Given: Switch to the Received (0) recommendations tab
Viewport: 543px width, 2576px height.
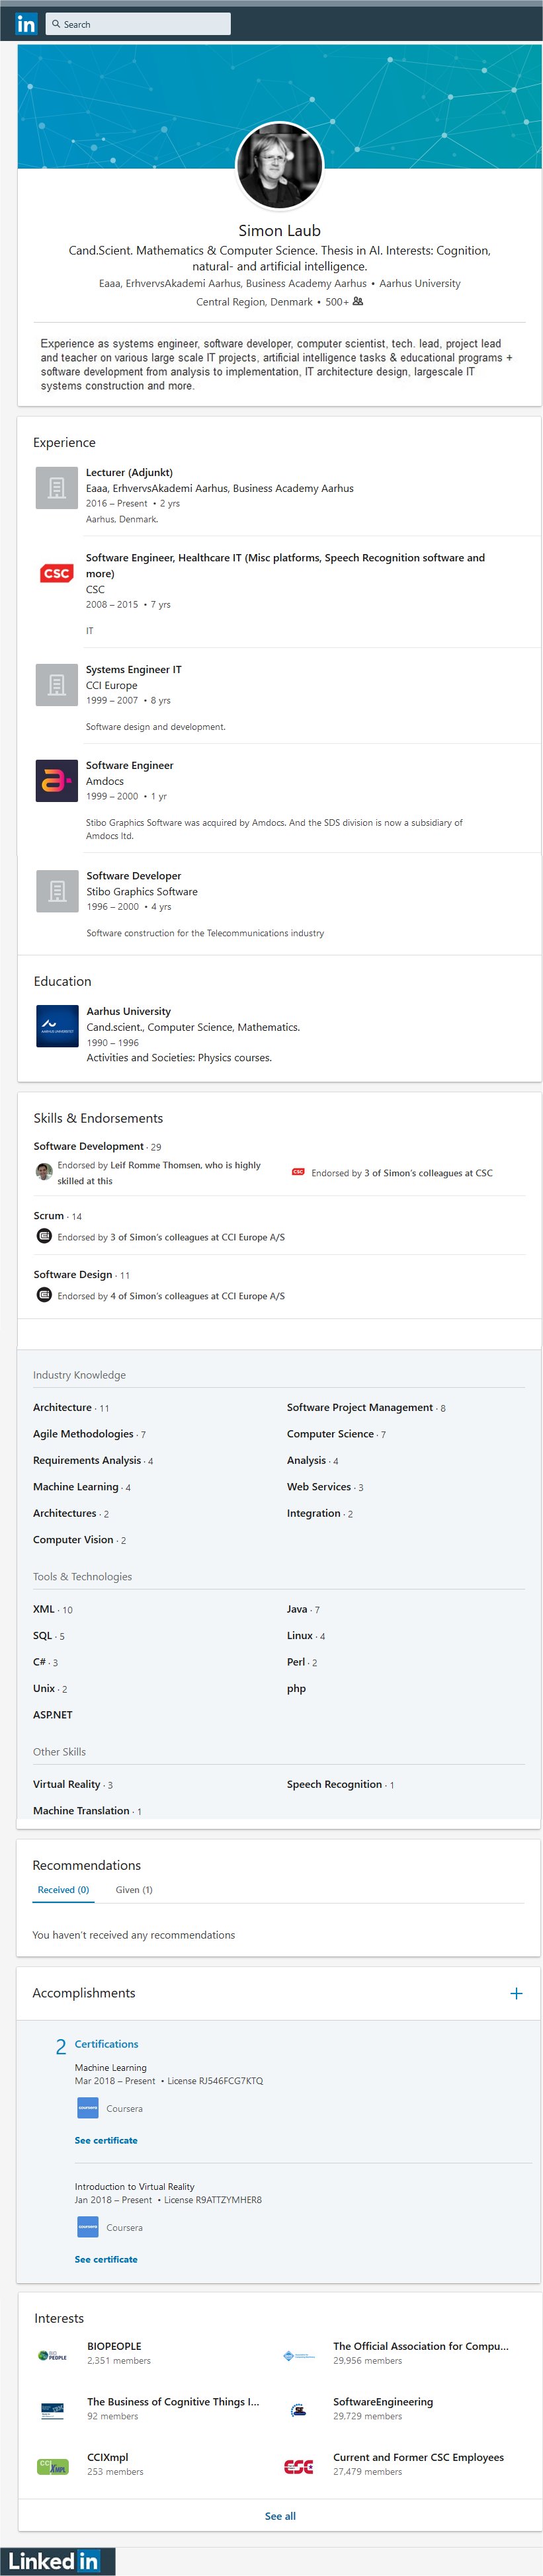Looking at the screenshot, I should click(x=63, y=1889).
